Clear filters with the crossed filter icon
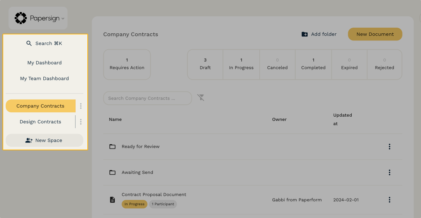Screen dimensions: 421x218 point(201,97)
